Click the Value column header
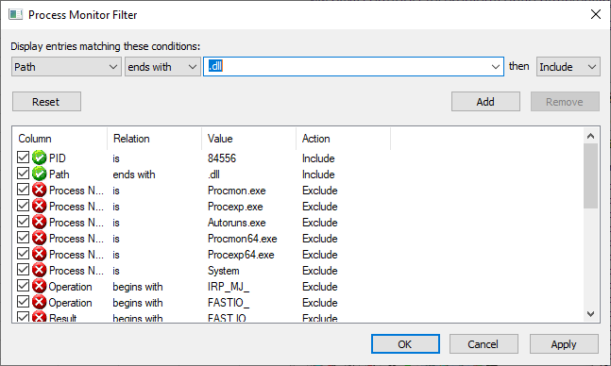 pyautogui.click(x=248, y=139)
